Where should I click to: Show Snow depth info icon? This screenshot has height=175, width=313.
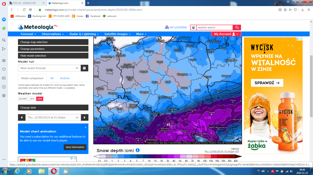point(137,150)
